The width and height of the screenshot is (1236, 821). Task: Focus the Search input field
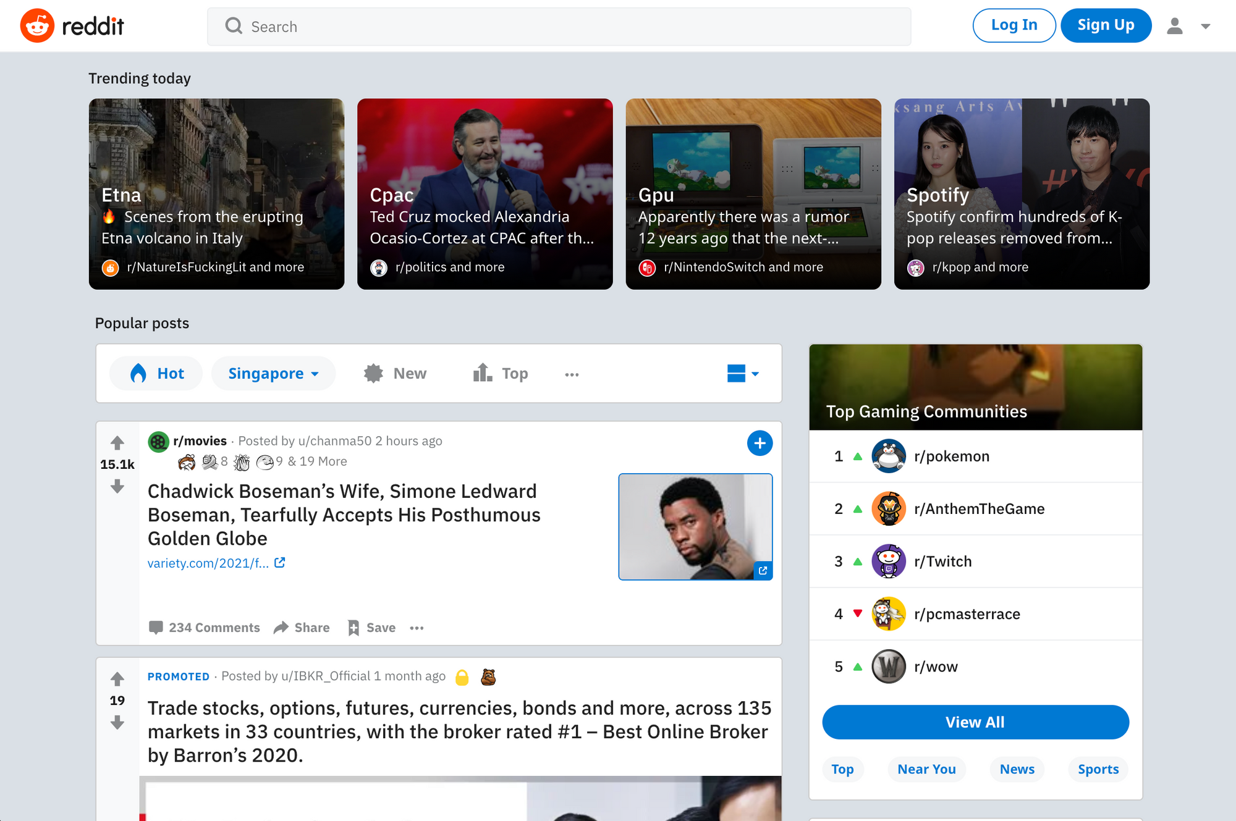pyautogui.click(x=559, y=27)
